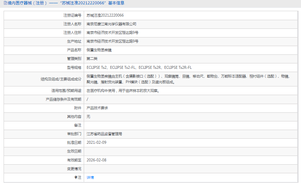Click the 批准日期 label cell
Viewport: 301px width, 183px height.
click(x=74, y=143)
